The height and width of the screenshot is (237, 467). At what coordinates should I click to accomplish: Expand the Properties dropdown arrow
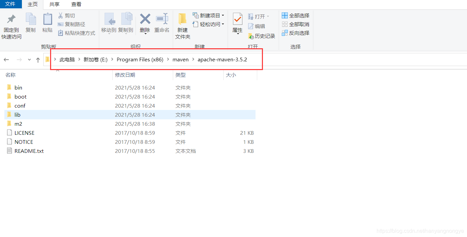237,34
